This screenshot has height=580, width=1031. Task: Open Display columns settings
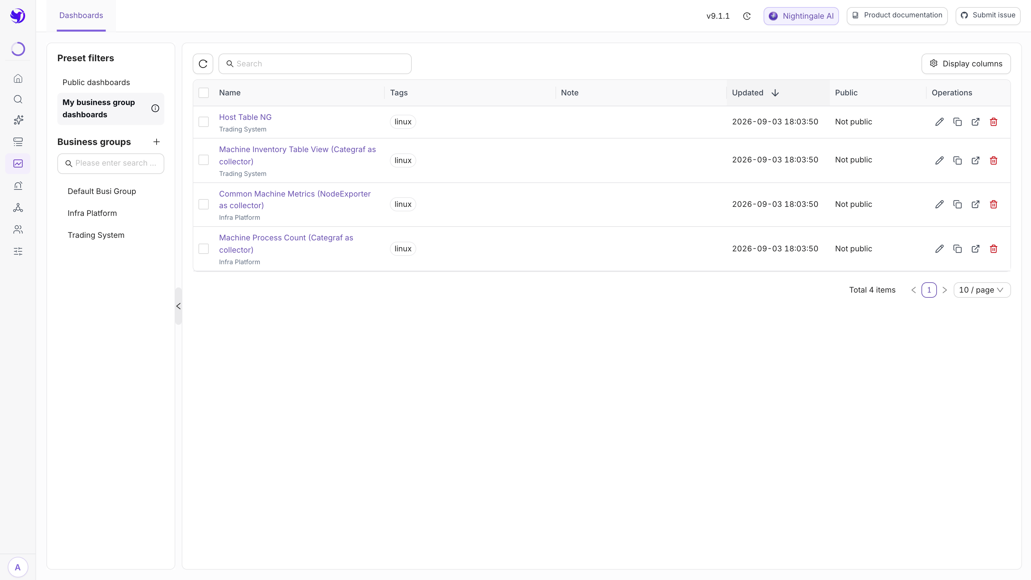[x=966, y=64]
